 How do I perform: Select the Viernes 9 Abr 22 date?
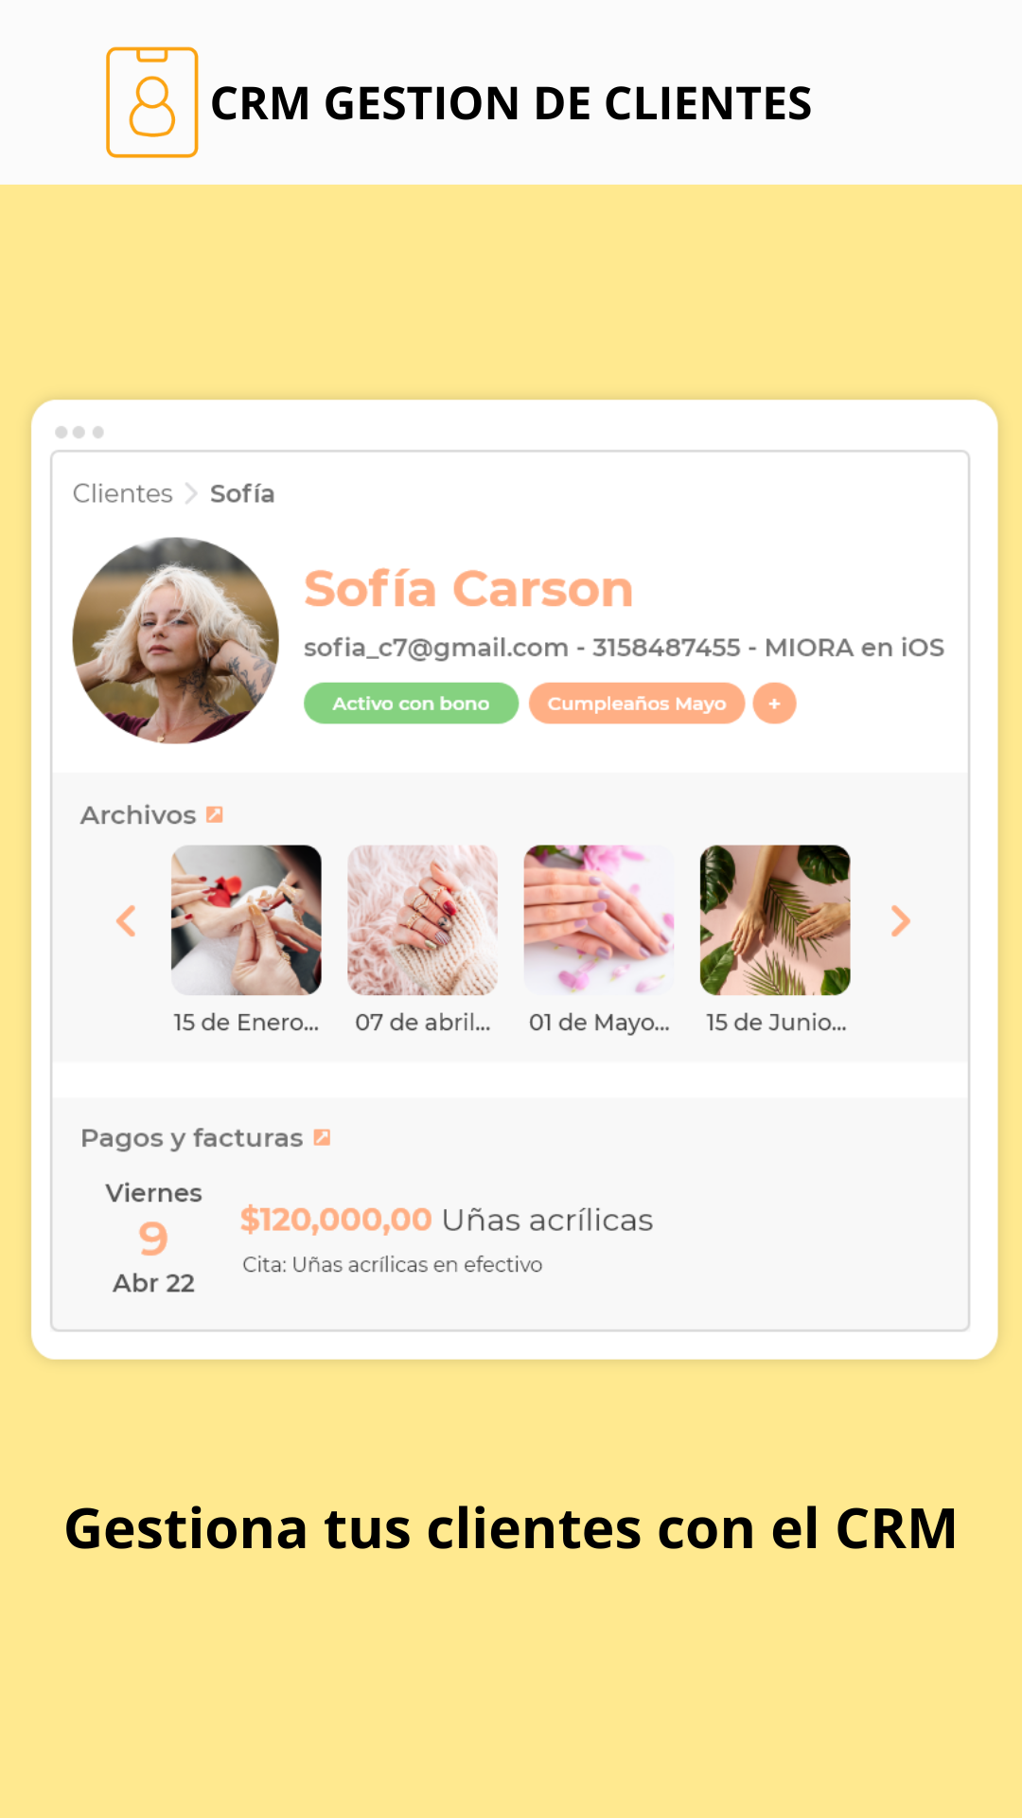point(153,1238)
